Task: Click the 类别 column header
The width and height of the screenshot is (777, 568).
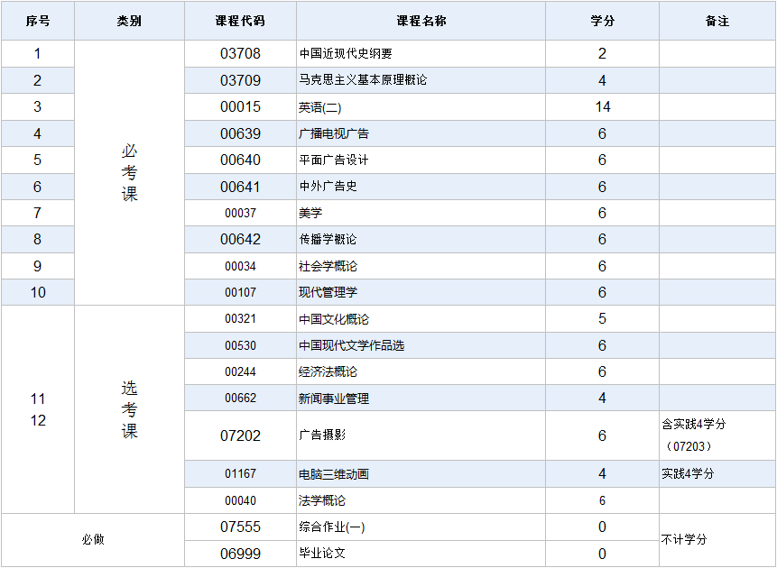Action: [129, 20]
